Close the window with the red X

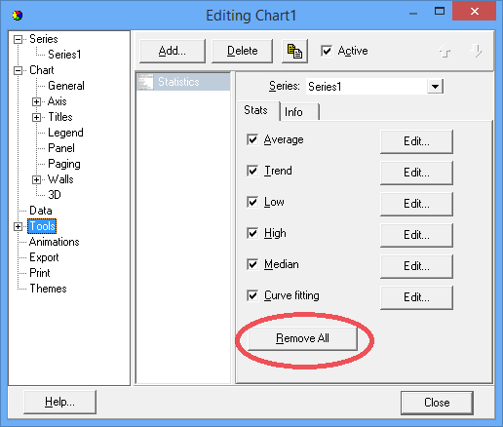click(475, 12)
